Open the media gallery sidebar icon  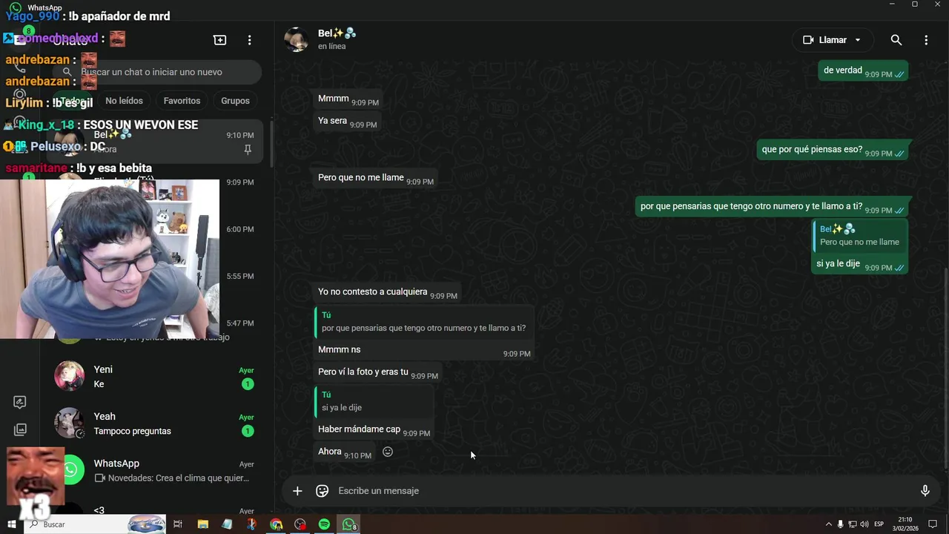pyautogui.click(x=20, y=429)
